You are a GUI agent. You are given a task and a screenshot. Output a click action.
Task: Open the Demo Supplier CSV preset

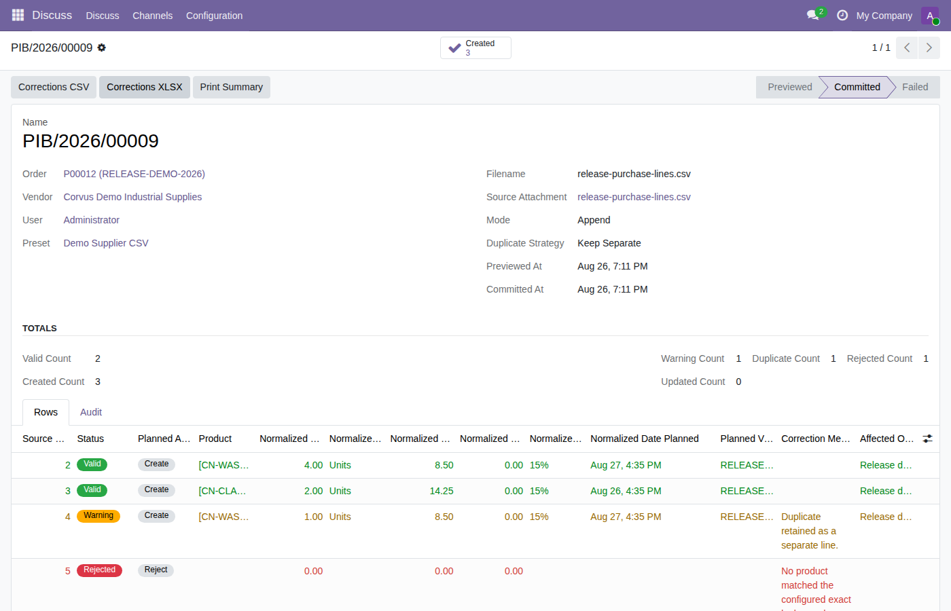coord(106,243)
